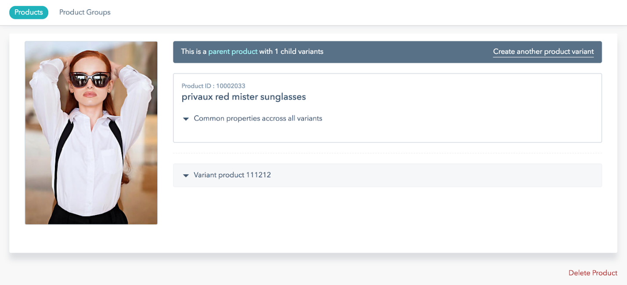Image resolution: width=627 pixels, height=285 pixels.
Task: Click the 'with 1 child variants' banner text
Action: 291,51
